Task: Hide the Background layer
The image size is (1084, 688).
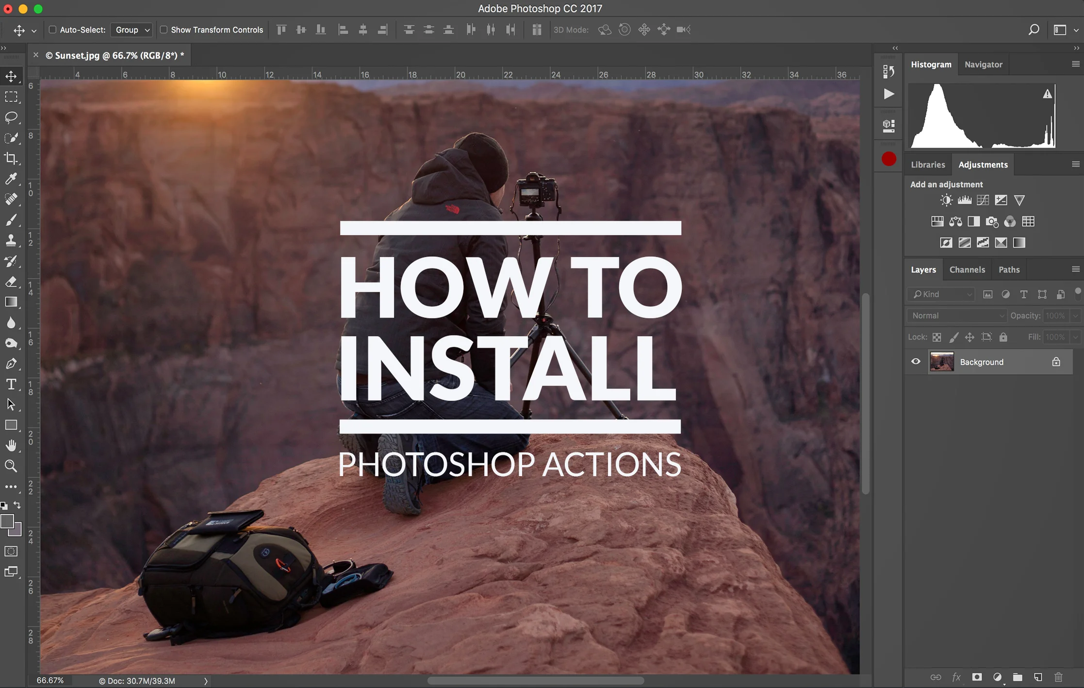Action: pyautogui.click(x=916, y=361)
